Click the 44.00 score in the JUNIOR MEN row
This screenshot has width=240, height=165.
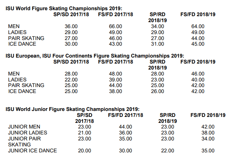(x=126, y=127)
